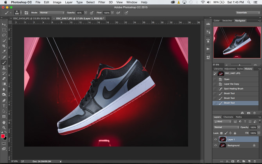Screen dimensions: 262x164
Task: Open the layer filter Kind dropdown
Action: coord(223,122)
